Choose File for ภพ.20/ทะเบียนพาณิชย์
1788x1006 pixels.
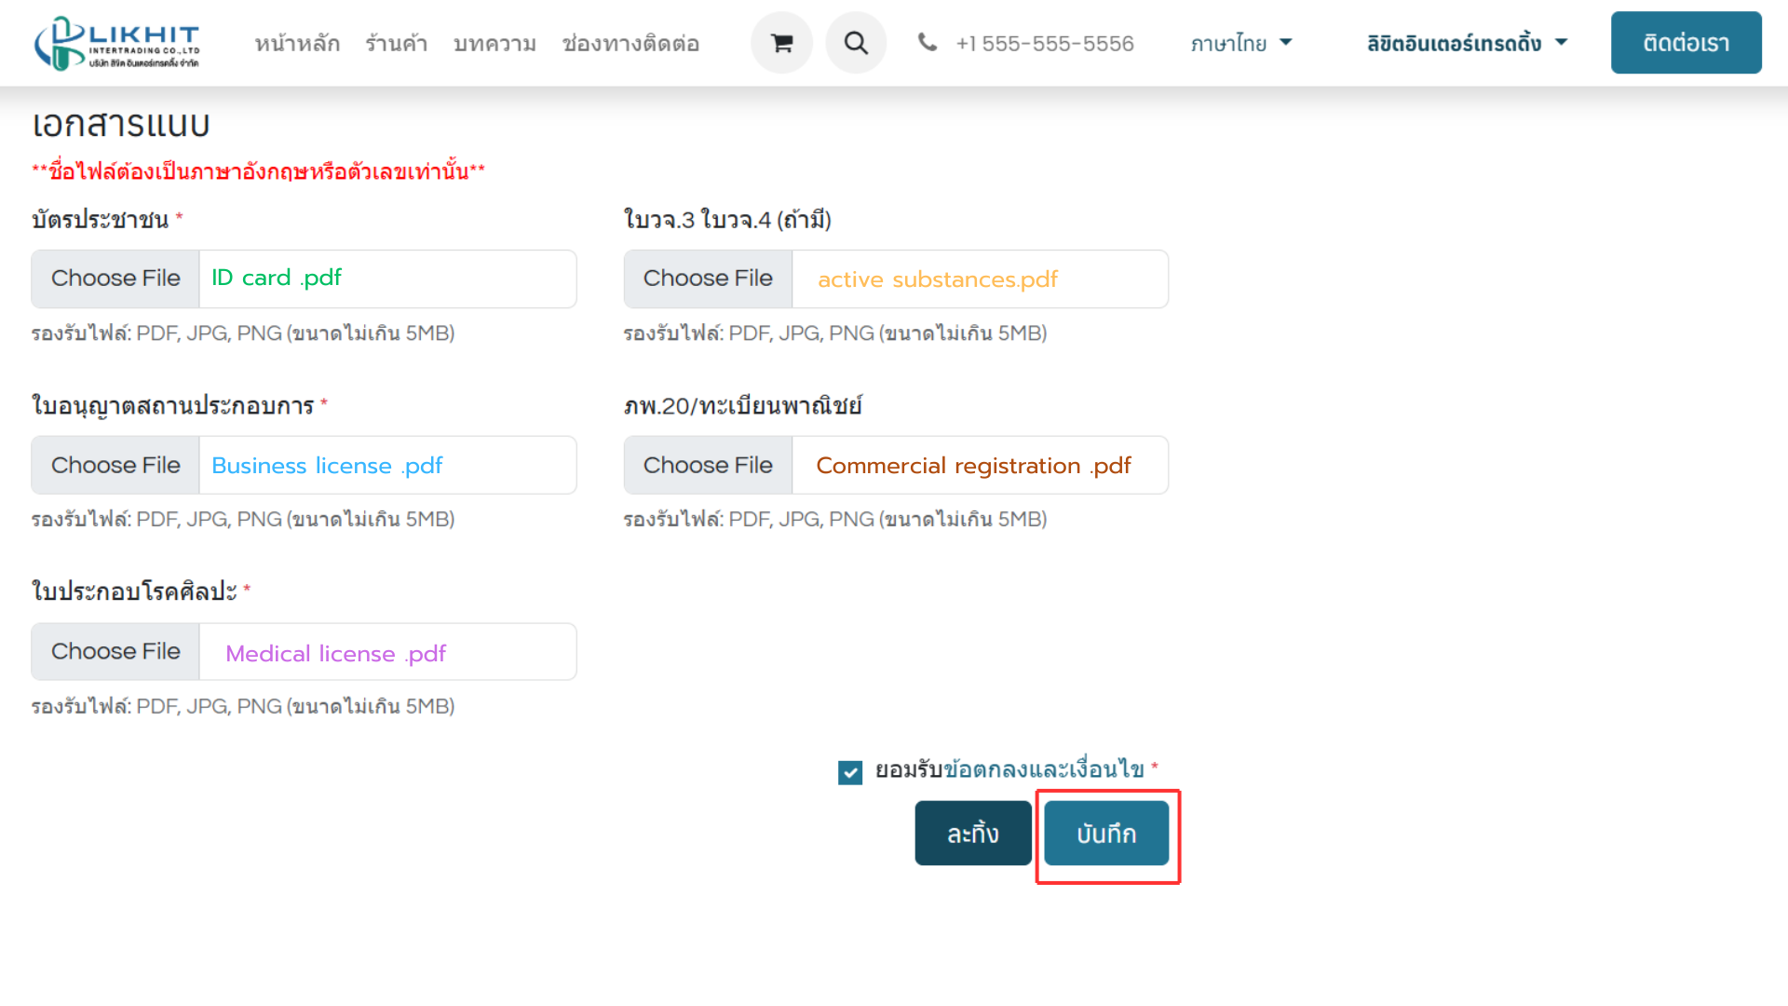coord(708,465)
